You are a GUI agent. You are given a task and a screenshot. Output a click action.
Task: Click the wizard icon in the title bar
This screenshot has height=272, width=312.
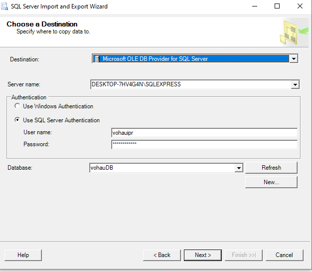click(4, 6)
